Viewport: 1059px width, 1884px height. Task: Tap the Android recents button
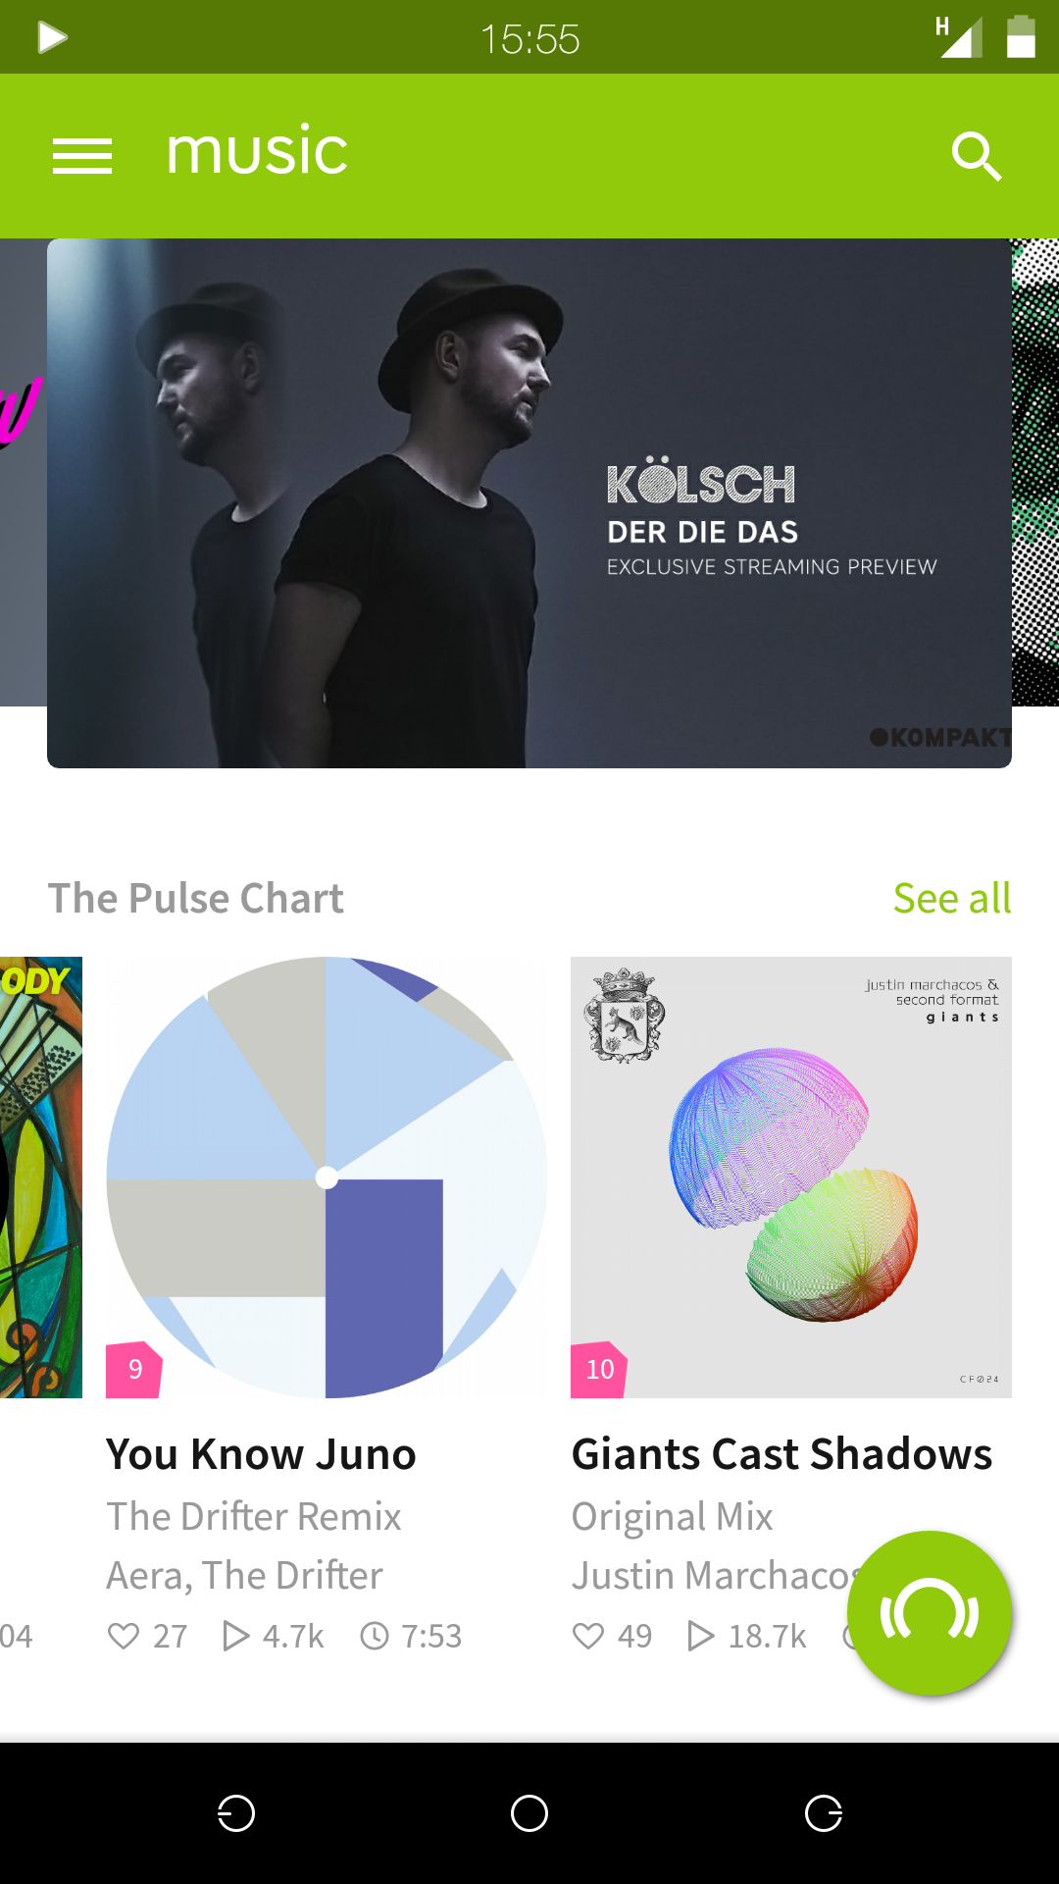pyautogui.click(x=824, y=1813)
